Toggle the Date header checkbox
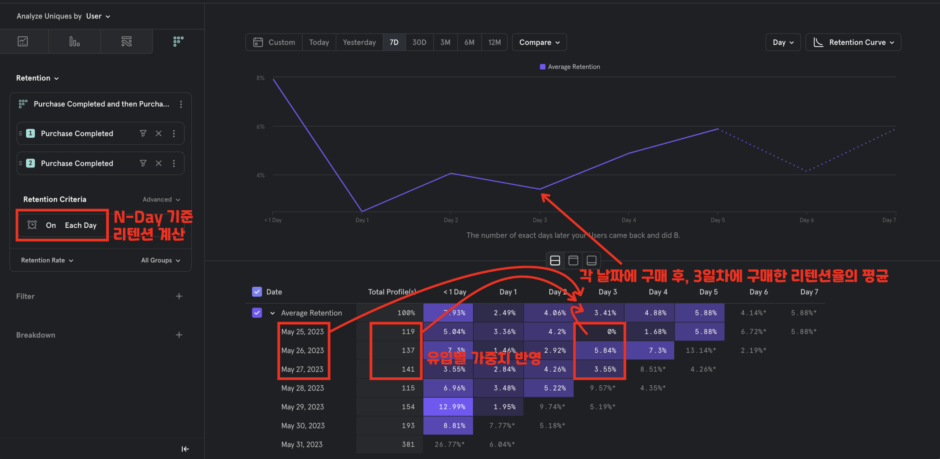The image size is (940, 459). click(x=257, y=292)
